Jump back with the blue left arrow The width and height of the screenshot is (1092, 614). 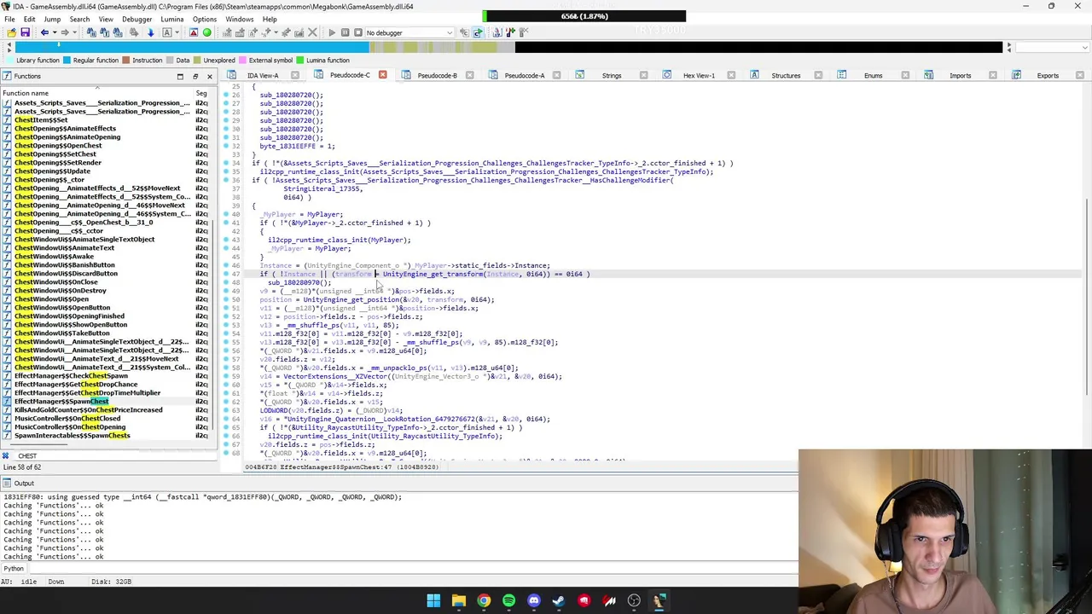click(44, 32)
